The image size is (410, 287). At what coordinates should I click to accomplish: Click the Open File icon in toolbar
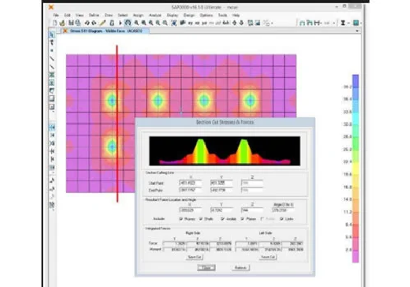(63, 23)
